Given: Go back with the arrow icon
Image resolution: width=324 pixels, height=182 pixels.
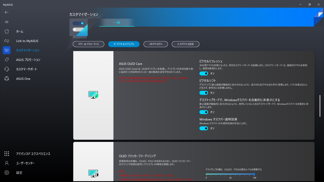Looking at the screenshot, I should tap(6, 13).
